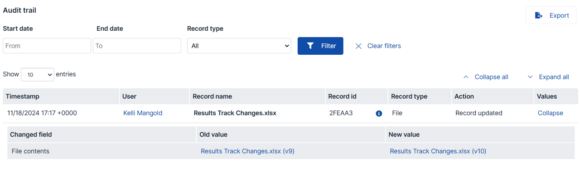The height and width of the screenshot is (171, 580).
Task: Open the Record type dropdown
Action: [x=239, y=46]
